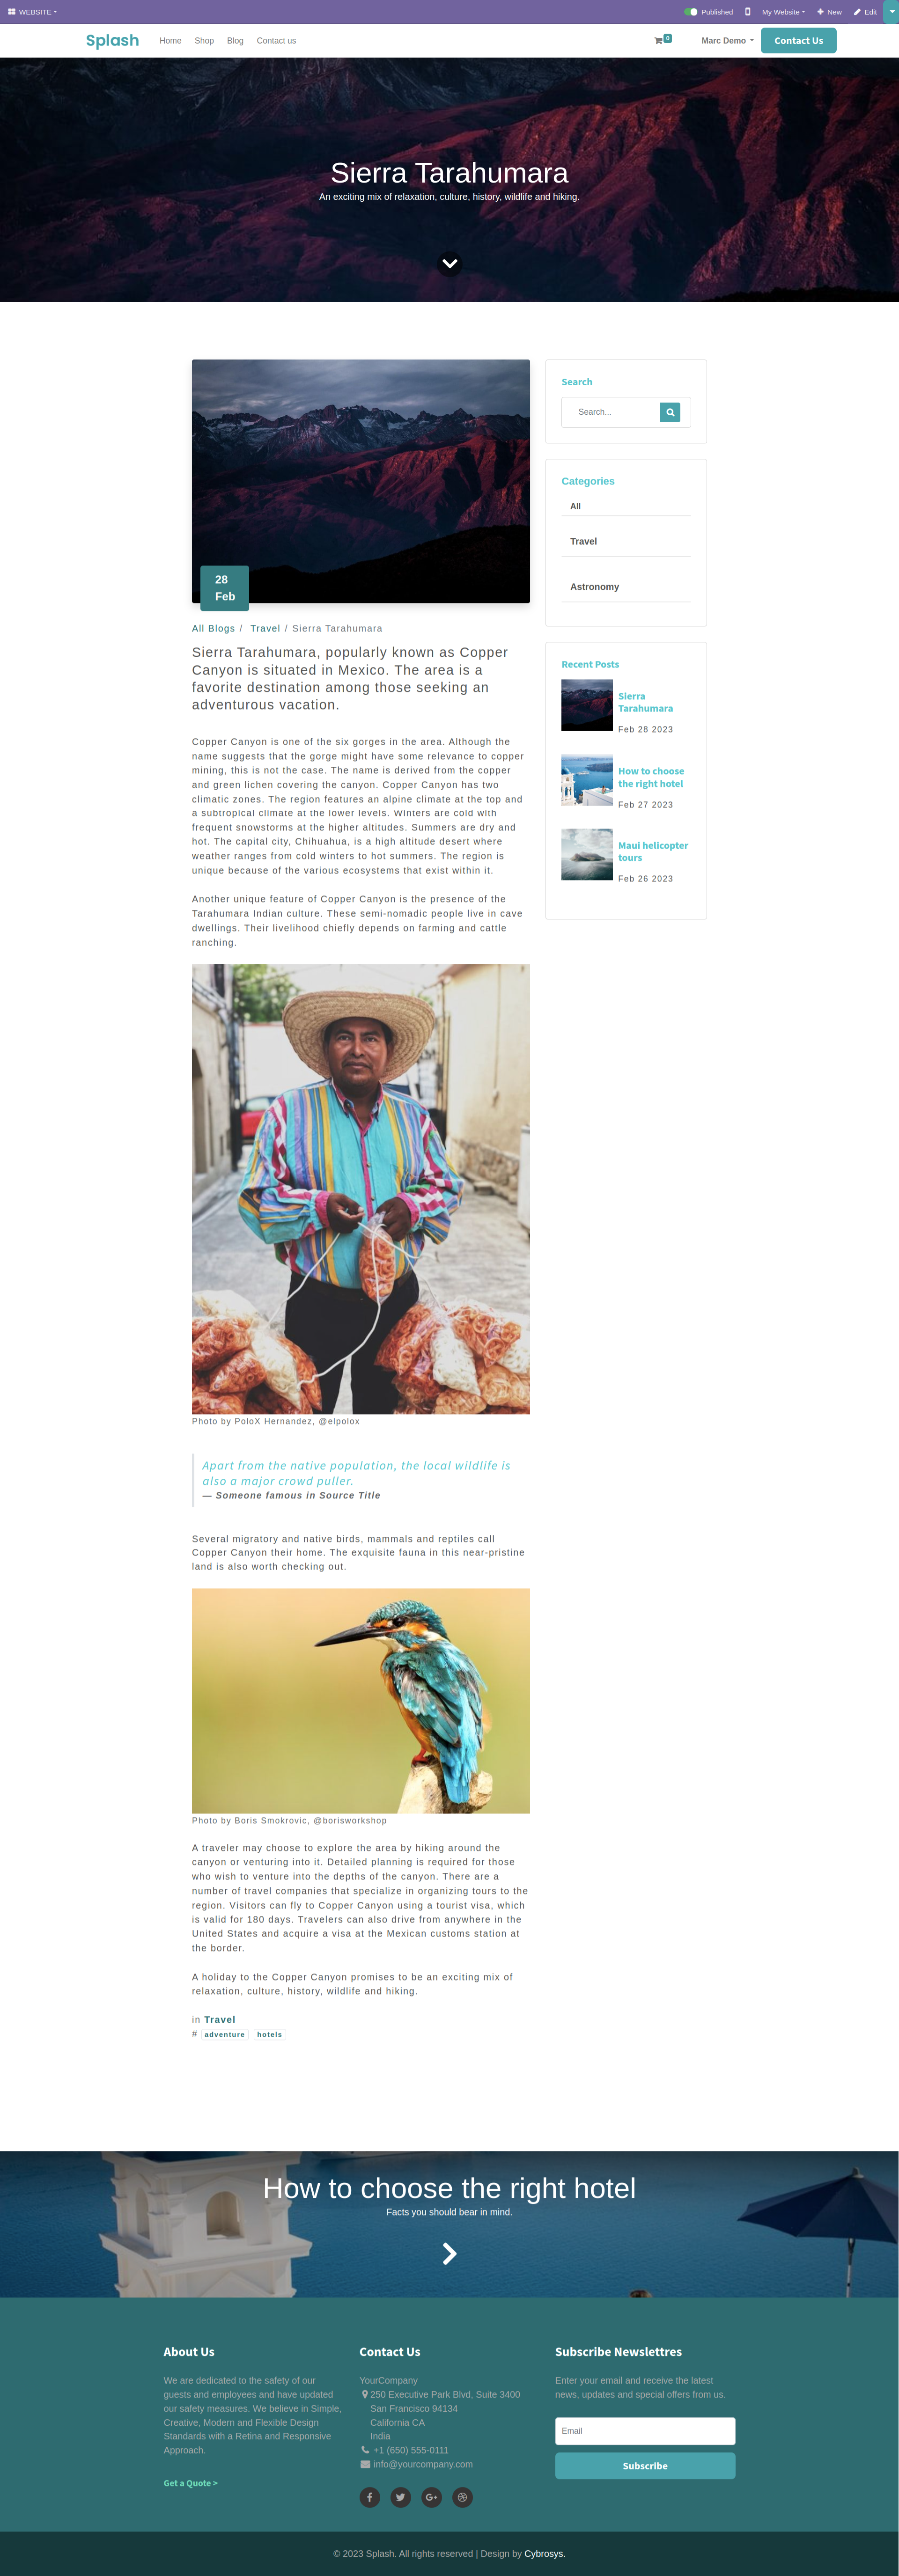Go to the Shop menu item
The image size is (899, 2576).
(204, 41)
